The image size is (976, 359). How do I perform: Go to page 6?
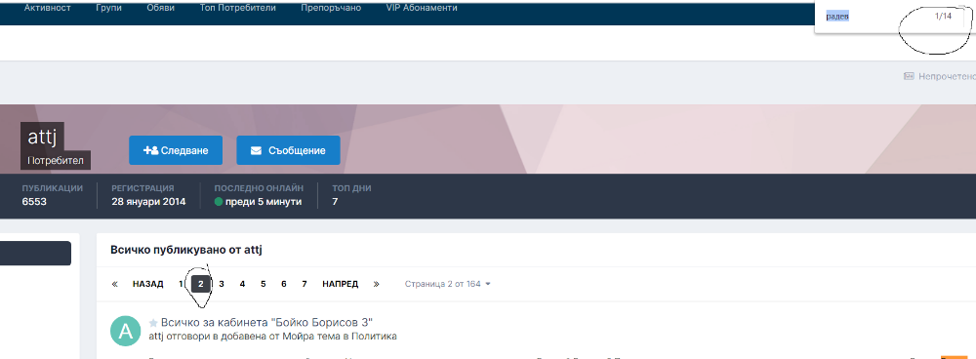pyautogui.click(x=284, y=284)
